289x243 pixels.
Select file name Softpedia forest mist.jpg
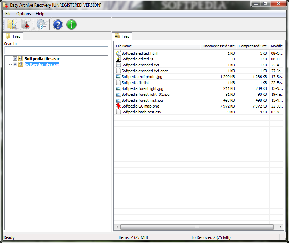click(x=142, y=100)
